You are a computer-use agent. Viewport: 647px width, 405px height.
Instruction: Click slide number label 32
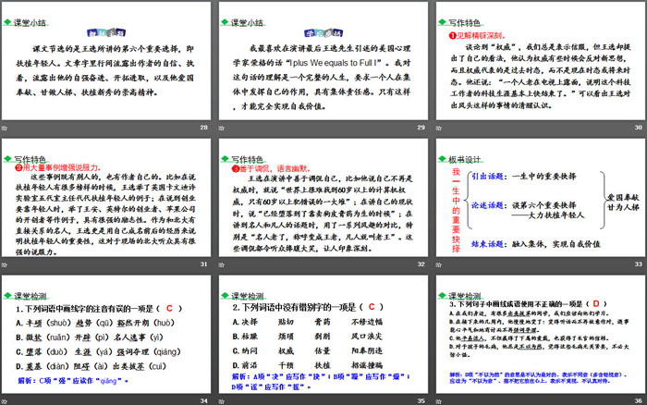pos(421,264)
